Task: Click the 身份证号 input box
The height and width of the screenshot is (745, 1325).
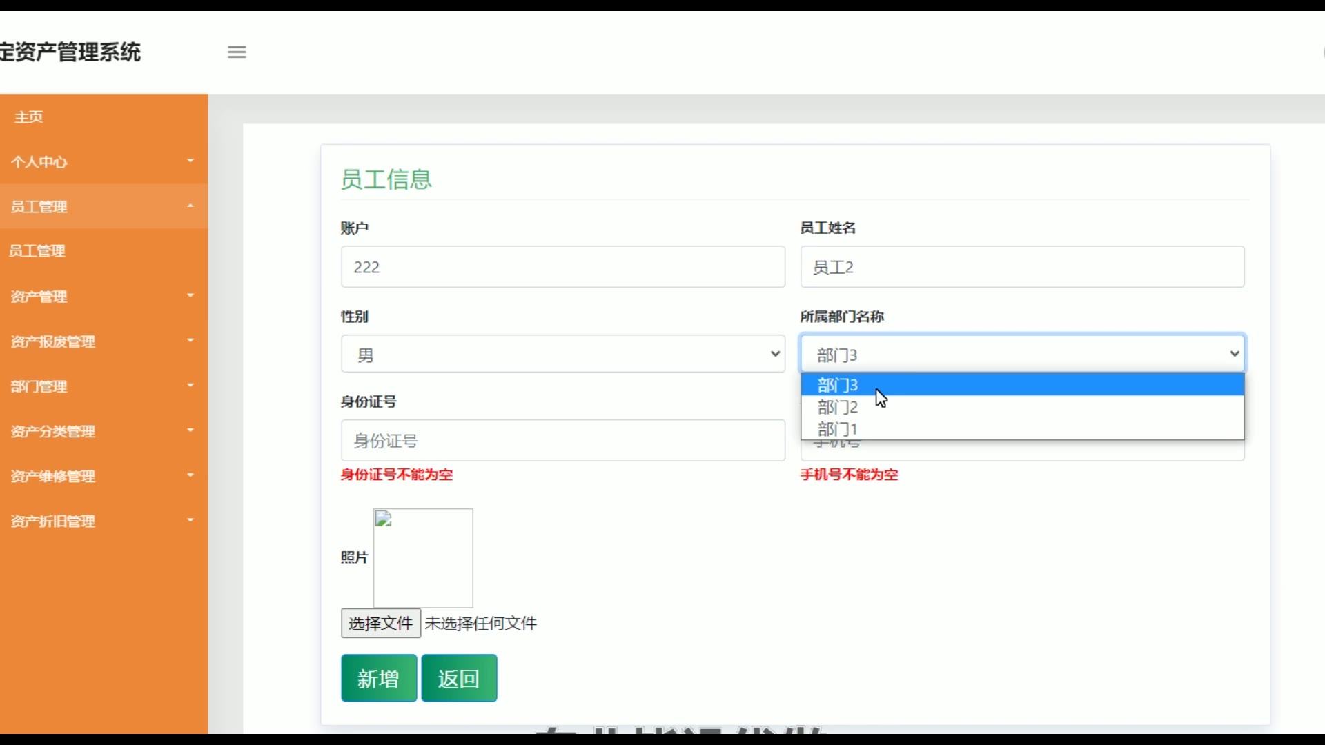Action: [x=562, y=441]
